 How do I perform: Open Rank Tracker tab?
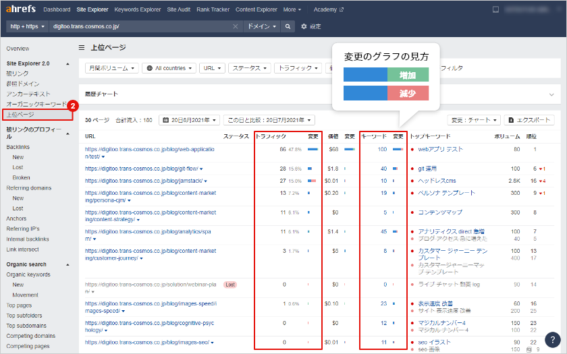213,9
